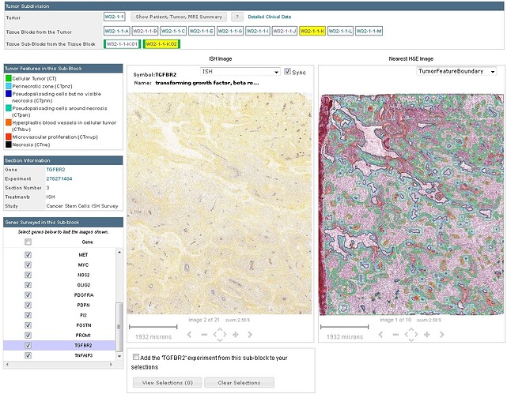This screenshot has width=507, height=394.
Task: Open the ISH image type dropdown
Action: click(240, 72)
